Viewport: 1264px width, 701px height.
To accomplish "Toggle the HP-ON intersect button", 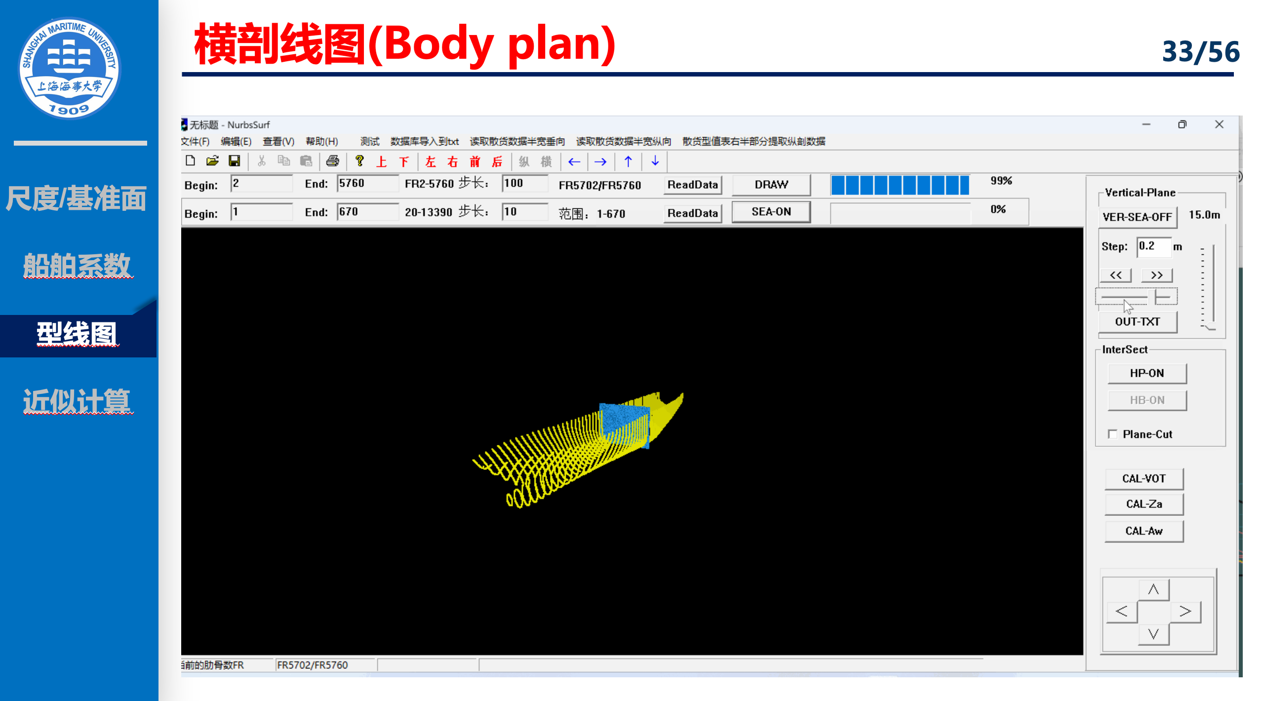I will pyautogui.click(x=1146, y=373).
